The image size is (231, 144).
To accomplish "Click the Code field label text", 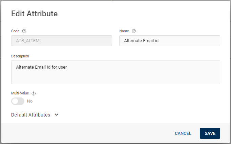I will click(16, 31).
